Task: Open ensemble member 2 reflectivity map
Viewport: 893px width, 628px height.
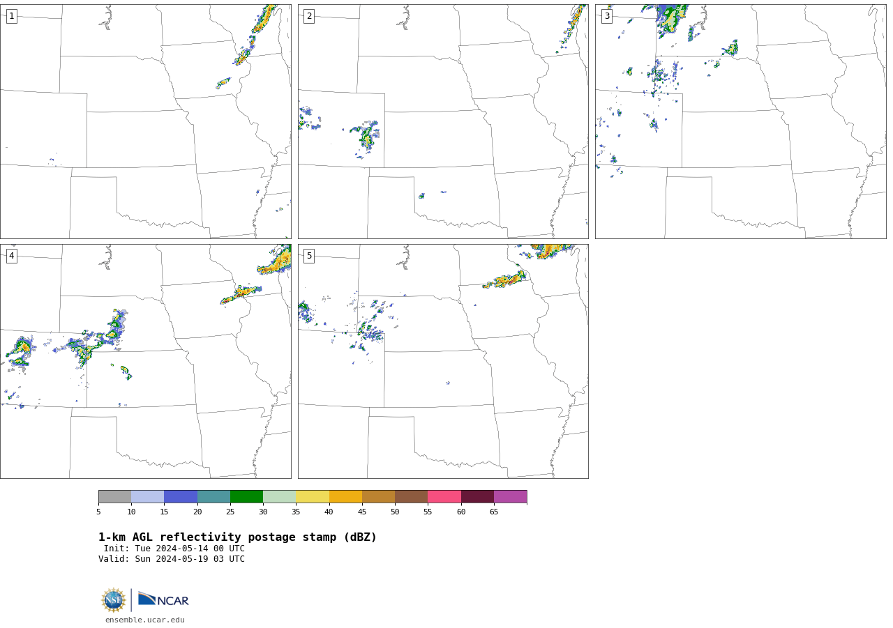Action: coord(443,121)
